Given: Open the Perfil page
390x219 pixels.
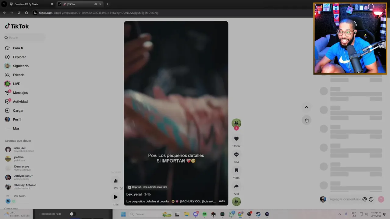Looking at the screenshot, I should 13,120.
